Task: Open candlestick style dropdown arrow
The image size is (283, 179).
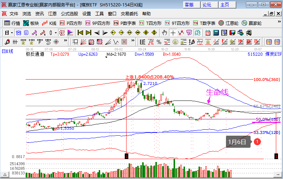Action: [56, 33]
